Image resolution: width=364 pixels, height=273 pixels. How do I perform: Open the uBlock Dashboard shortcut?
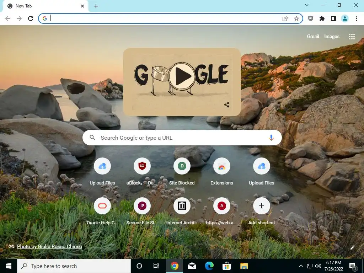click(142, 172)
